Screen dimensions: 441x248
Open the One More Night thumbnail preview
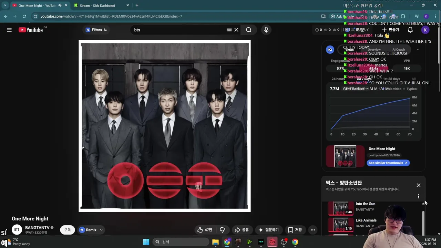[345, 156]
